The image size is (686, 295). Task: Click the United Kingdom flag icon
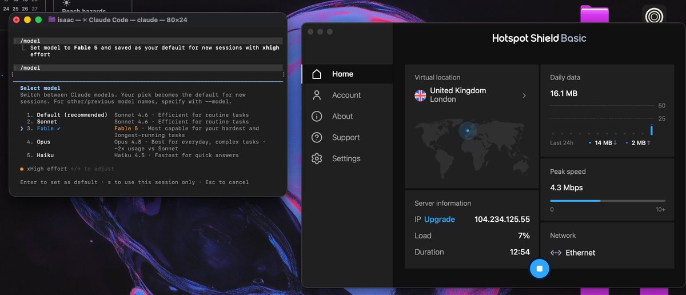coord(420,95)
